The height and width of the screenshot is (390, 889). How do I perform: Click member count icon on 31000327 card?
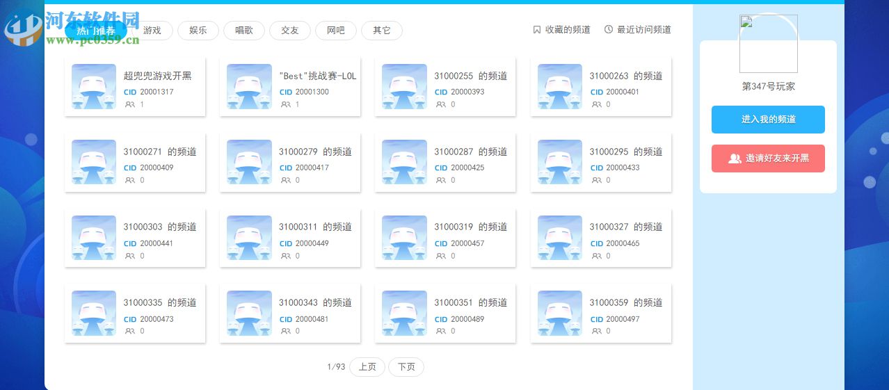click(595, 256)
